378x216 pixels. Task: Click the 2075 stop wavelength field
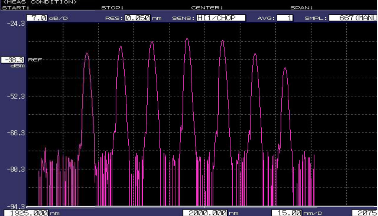tap(365, 213)
